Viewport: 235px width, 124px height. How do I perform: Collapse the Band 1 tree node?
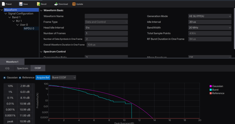[10, 17]
